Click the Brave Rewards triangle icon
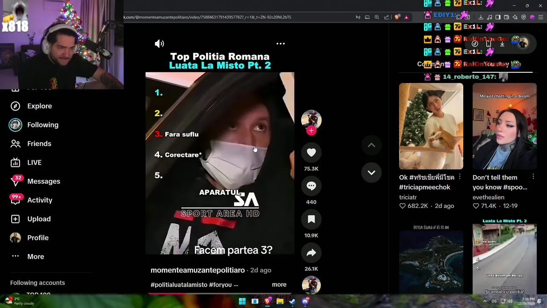Image resolution: width=547 pixels, height=308 pixels. [x=406, y=17]
